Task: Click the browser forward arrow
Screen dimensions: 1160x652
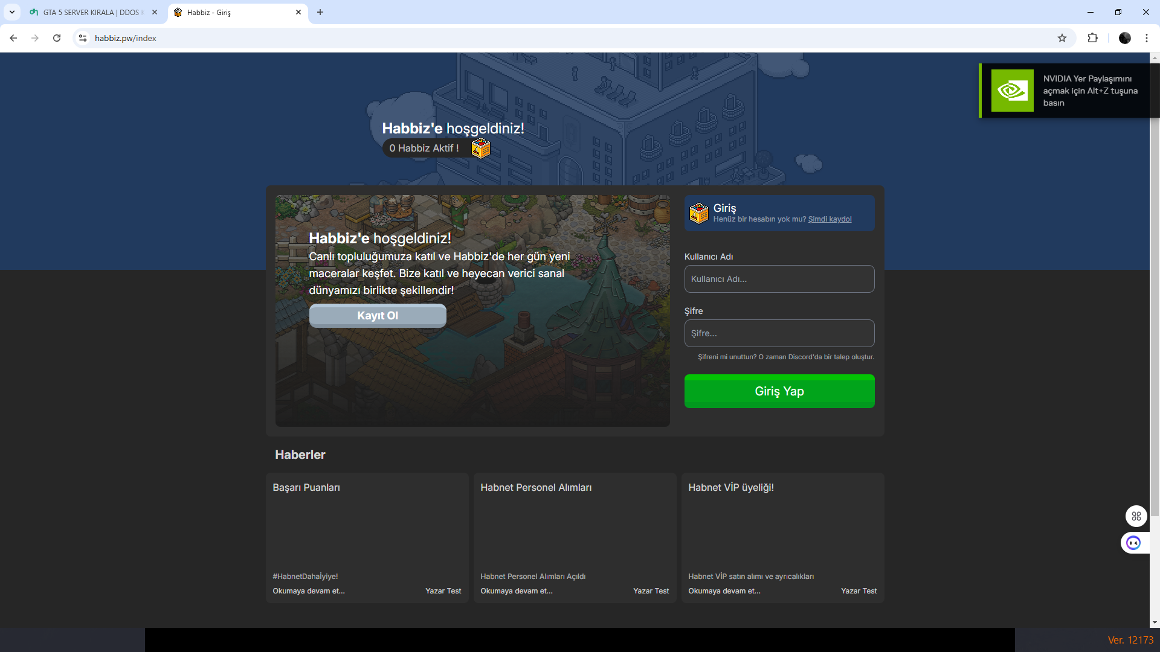Action: pos(35,38)
